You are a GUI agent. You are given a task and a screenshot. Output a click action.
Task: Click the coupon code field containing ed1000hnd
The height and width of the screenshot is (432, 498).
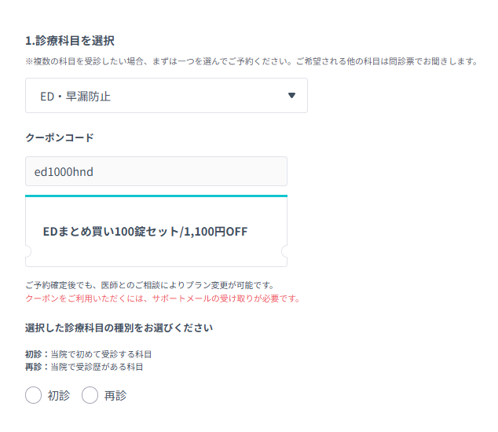click(x=156, y=171)
